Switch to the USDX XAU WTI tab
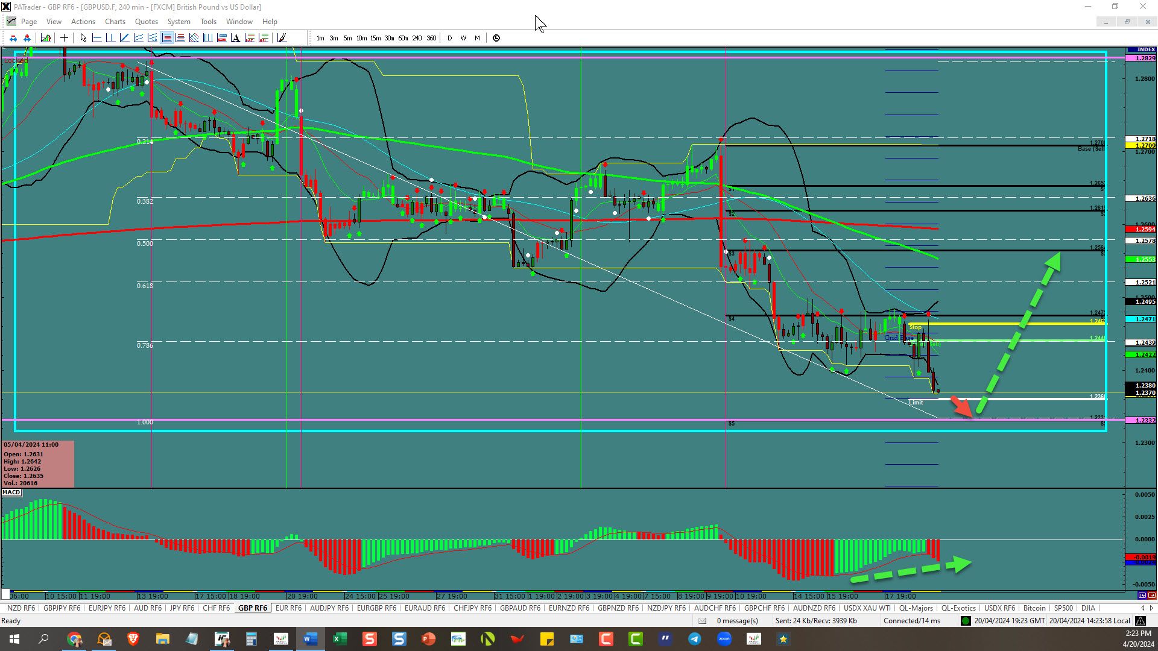Screen dimensions: 1158x651 click(867, 608)
